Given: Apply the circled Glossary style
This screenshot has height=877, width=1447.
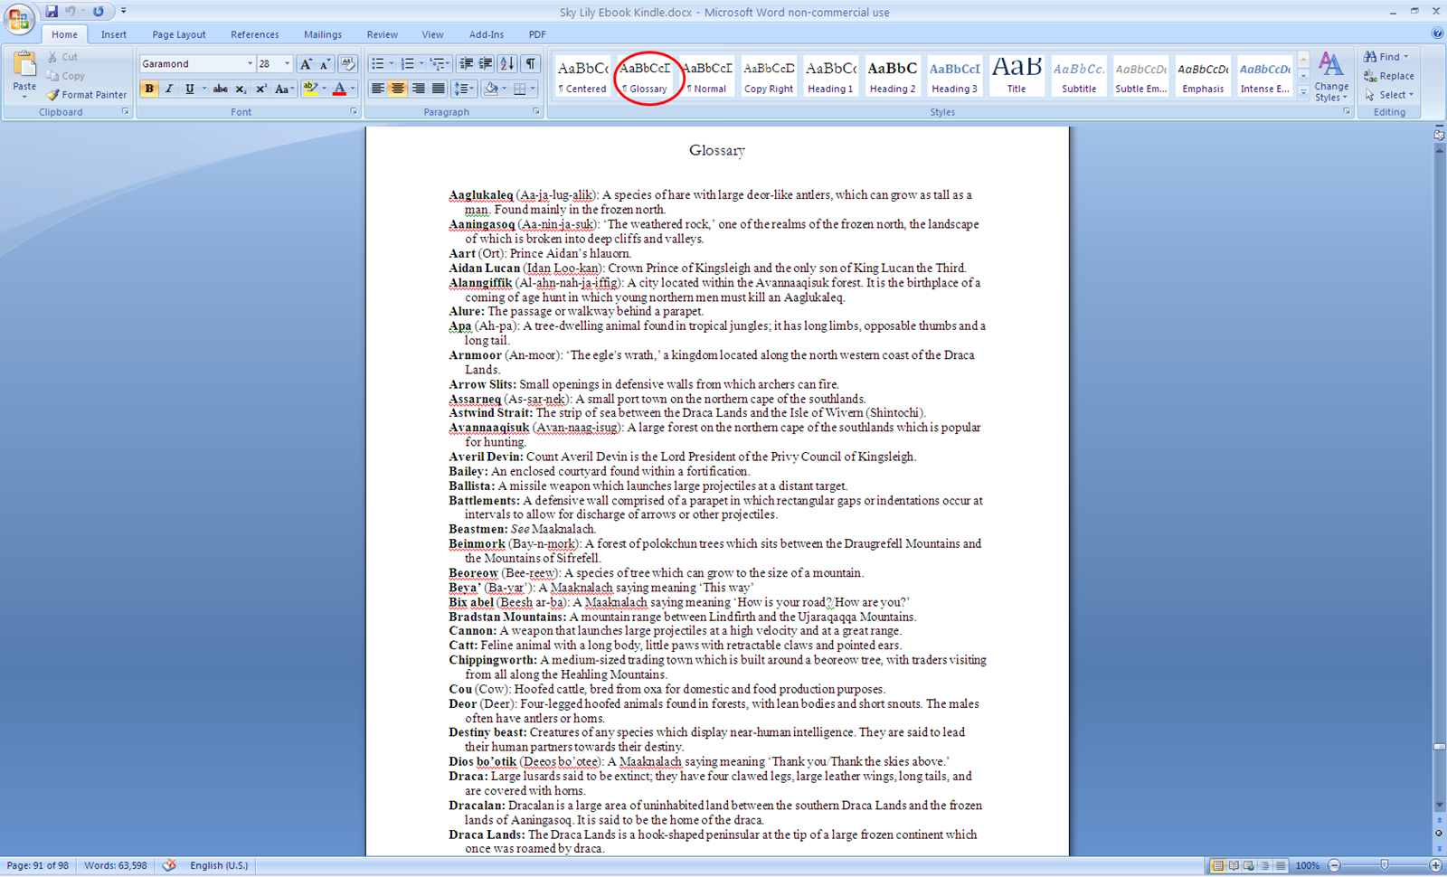Looking at the screenshot, I should coord(648,76).
